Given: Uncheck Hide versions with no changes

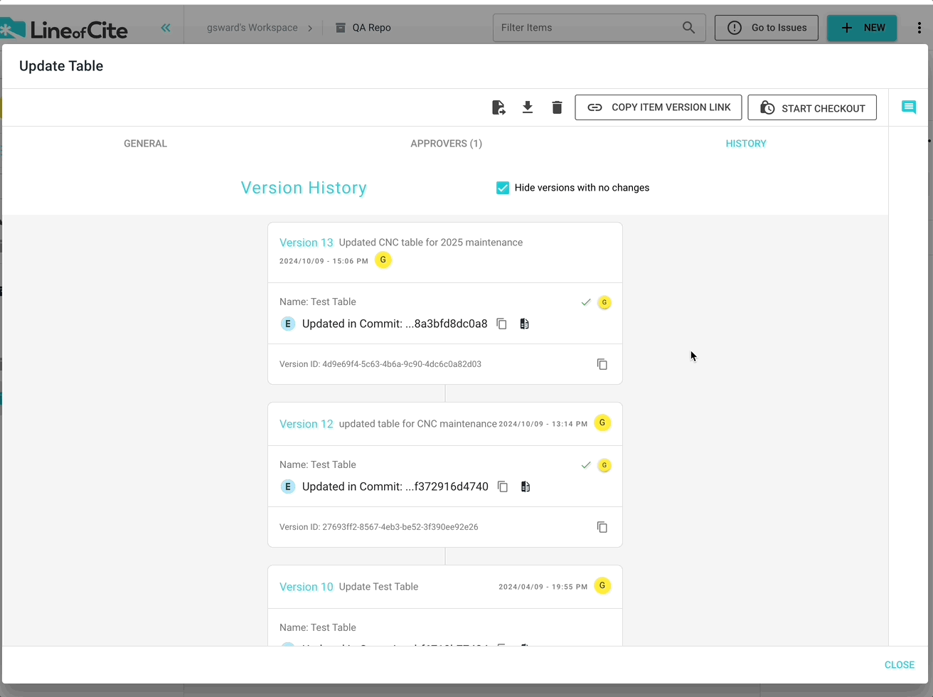Looking at the screenshot, I should coord(503,188).
